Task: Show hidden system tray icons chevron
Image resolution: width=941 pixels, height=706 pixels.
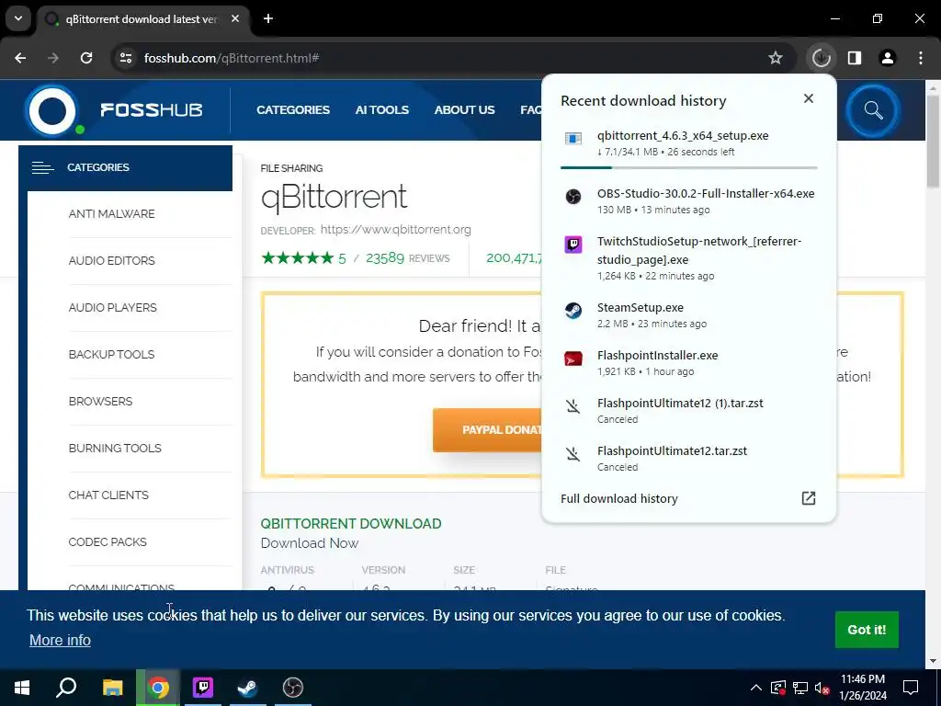Action: [x=756, y=688]
